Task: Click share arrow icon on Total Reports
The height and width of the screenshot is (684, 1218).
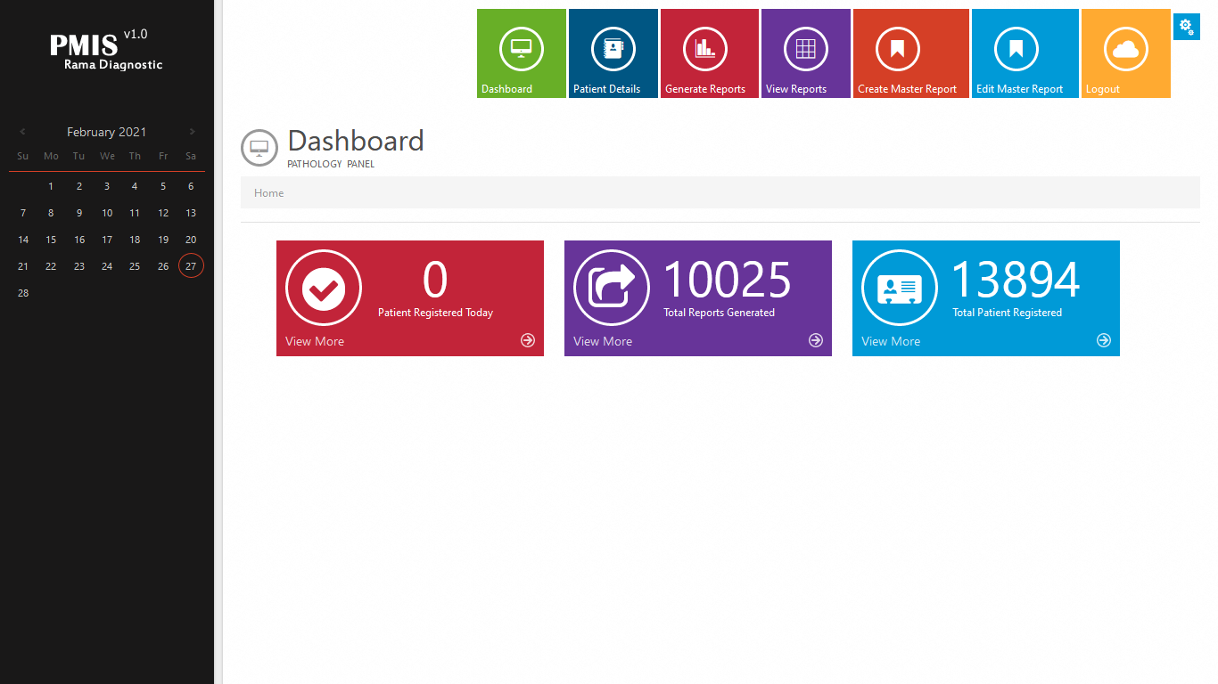Action: pyautogui.click(x=612, y=289)
